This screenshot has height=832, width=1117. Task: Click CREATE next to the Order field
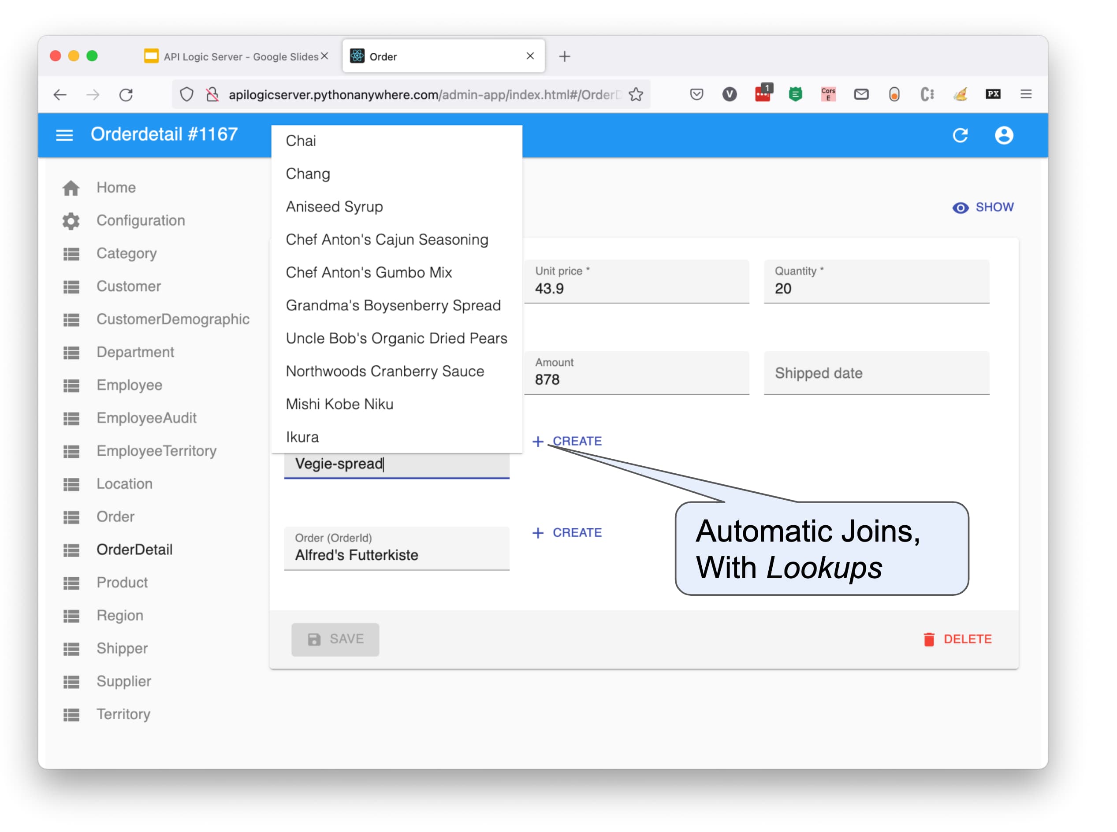coord(567,532)
